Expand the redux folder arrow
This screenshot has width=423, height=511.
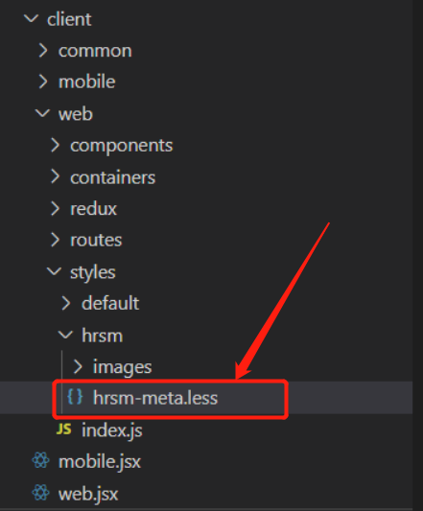click(x=55, y=209)
